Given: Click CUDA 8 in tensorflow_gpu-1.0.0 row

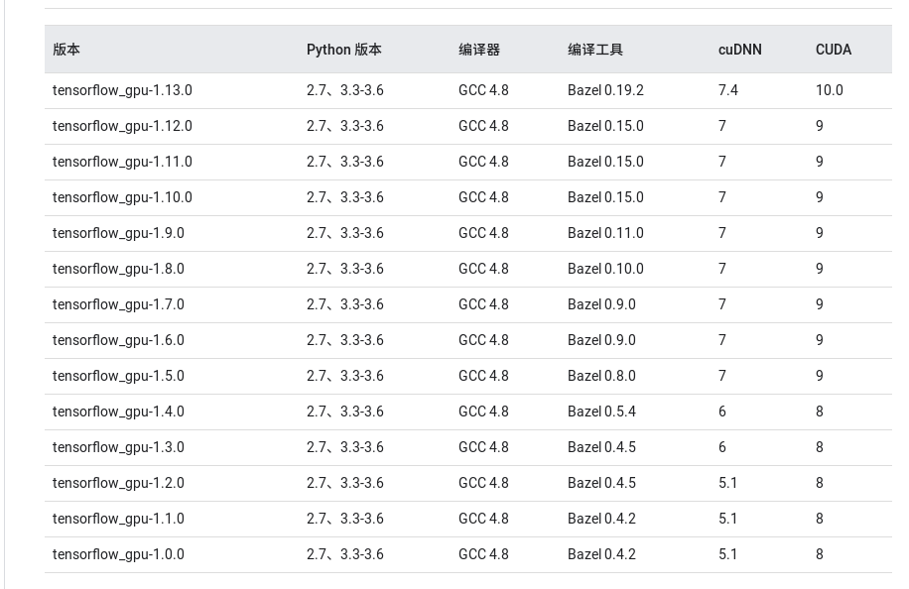Looking at the screenshot, I should pyautogui.click(x=820, y=555).
